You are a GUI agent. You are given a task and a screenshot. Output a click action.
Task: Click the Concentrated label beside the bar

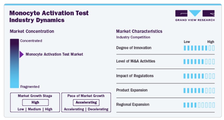pos(31,41)
